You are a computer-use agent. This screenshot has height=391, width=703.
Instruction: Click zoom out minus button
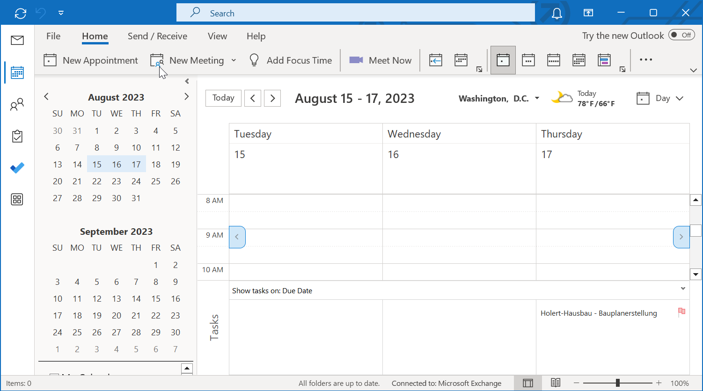577,383
